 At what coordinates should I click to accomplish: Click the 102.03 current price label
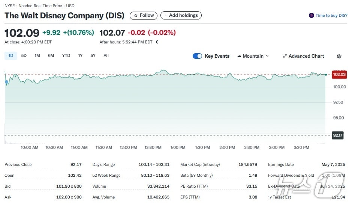(x=339, y=75)
